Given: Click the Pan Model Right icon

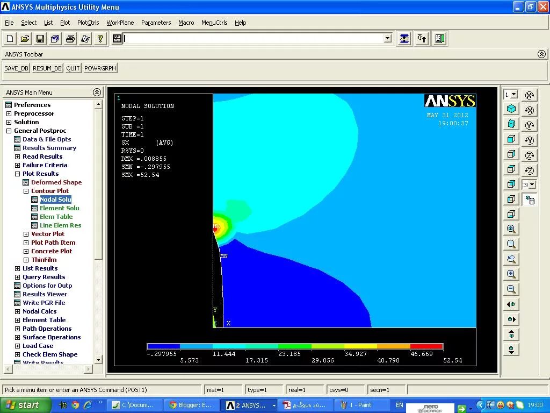Looking at the screenshot, I should pos(511,319).
